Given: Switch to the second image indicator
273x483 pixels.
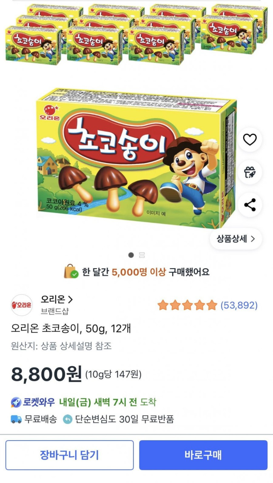Looking at the screenshot, I should click(x=142, y=255).
